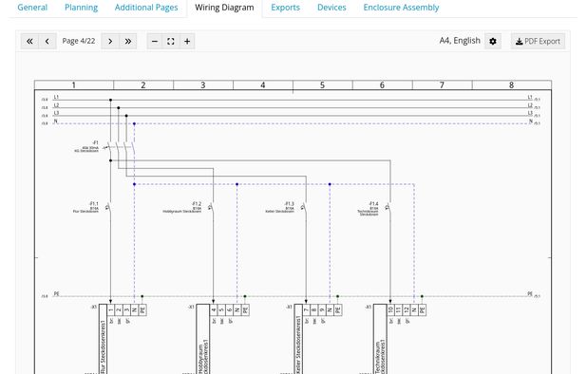Switch to the General tab
The image size is (587, 374).
(x=32, y=8)
